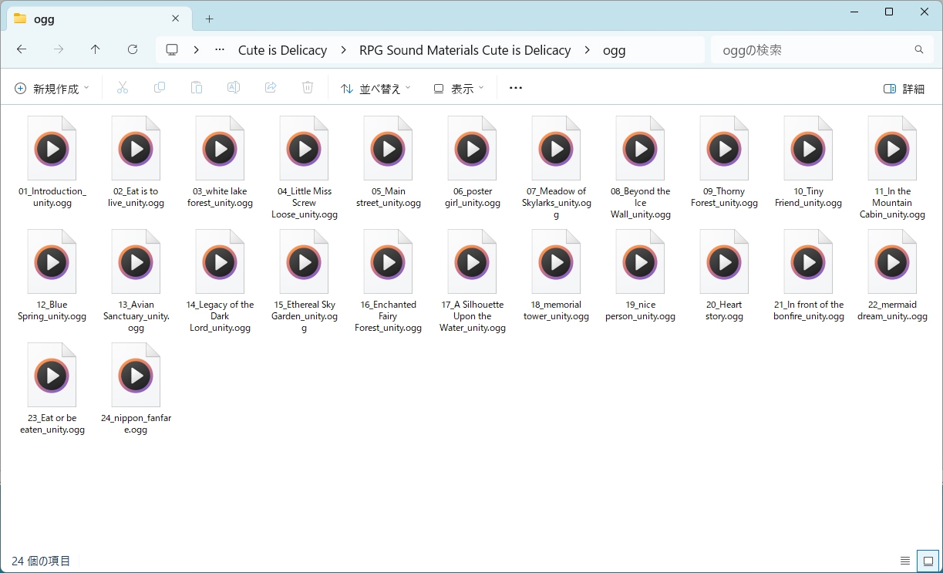This screenshot has height=573, width=943.
Task: Open the 並べ替え sort dropdown
Action: tap(376, 89)
